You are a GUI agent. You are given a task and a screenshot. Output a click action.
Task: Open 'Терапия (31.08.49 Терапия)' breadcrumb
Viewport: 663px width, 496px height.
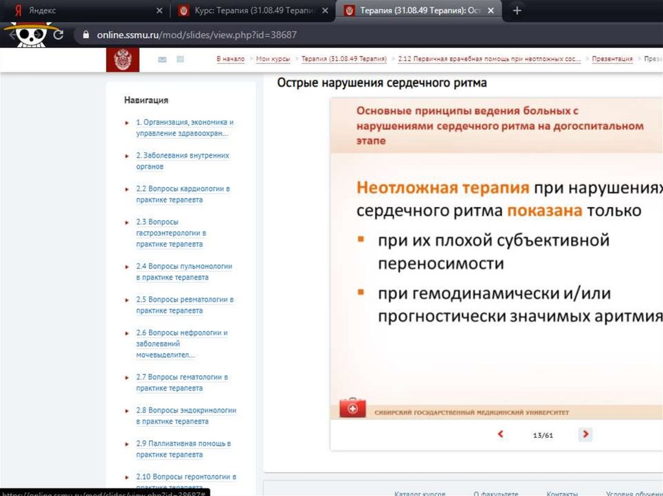click(x=344, y=59)
